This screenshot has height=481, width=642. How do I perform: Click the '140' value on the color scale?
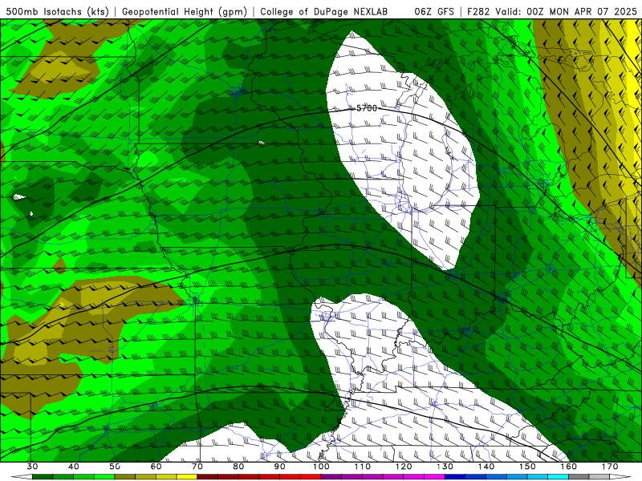pos(486,467)
